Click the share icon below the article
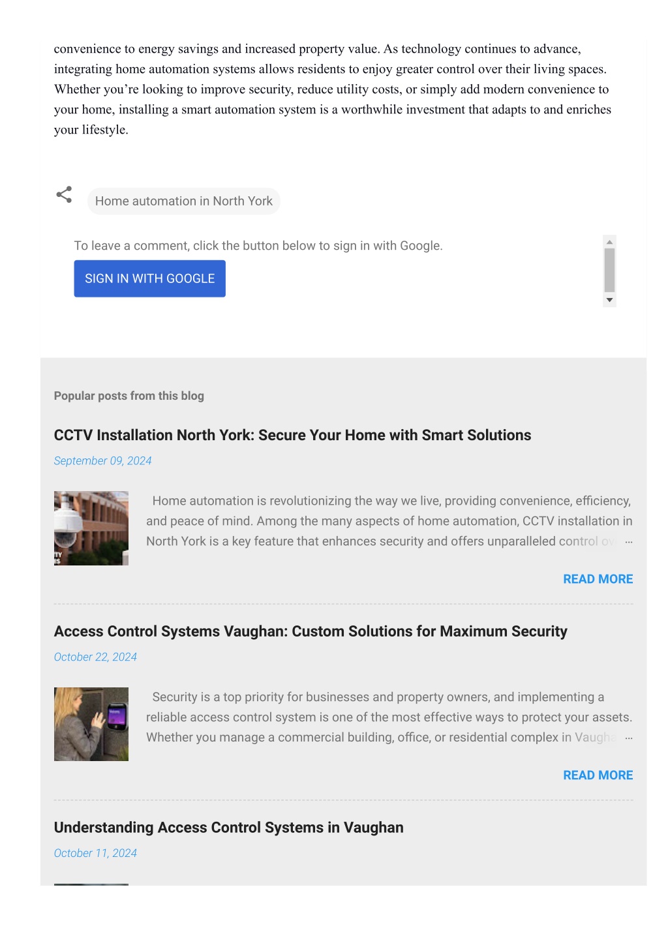 pyautogui.click(x=64, y=194)
